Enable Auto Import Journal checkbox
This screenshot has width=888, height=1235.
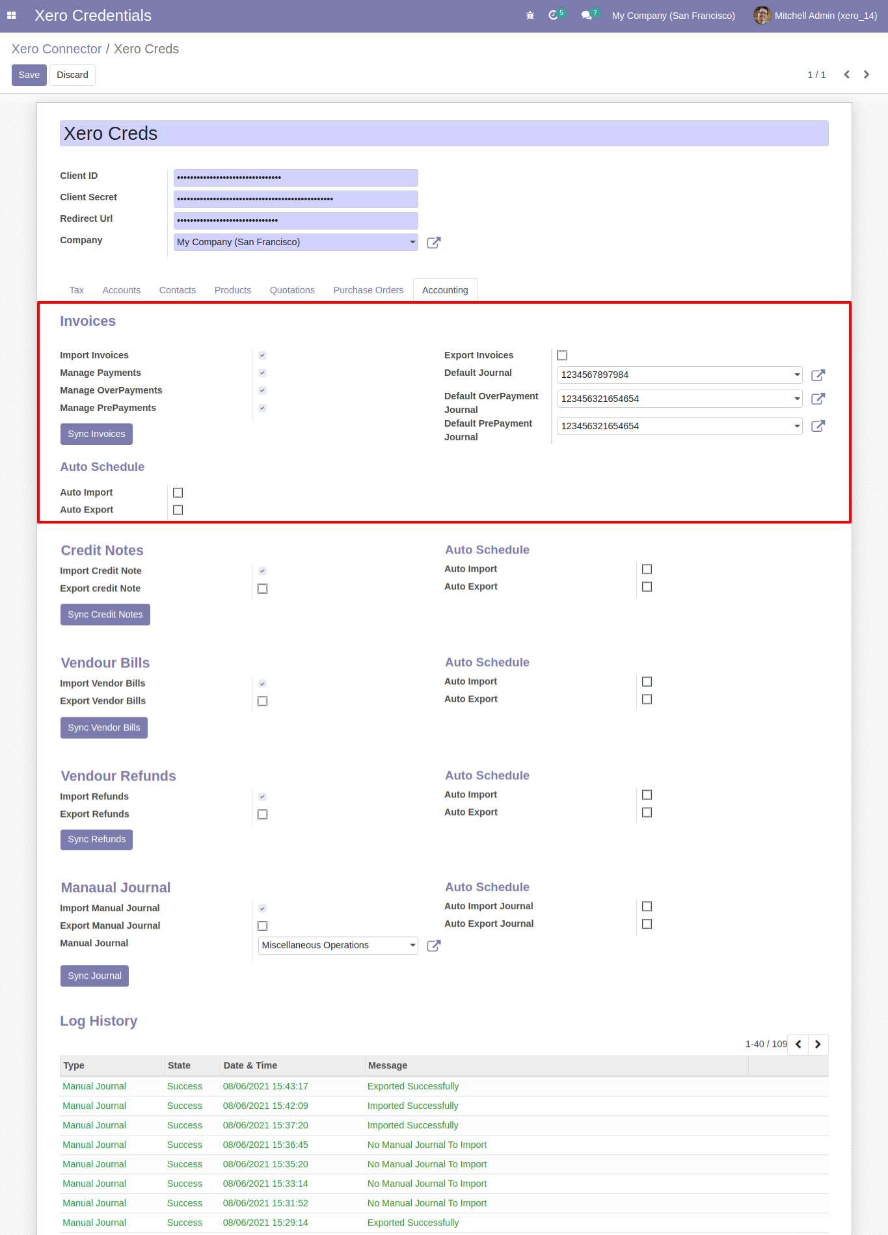point(647,907)
